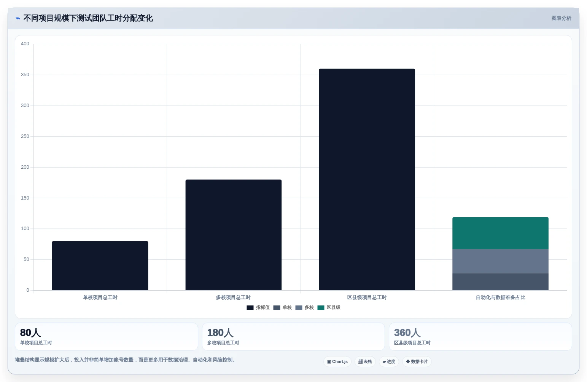Hide the 多校 dataset via its legend label
Image resolution: width=587 pixels, height=382 pixels.
[309, 308]
